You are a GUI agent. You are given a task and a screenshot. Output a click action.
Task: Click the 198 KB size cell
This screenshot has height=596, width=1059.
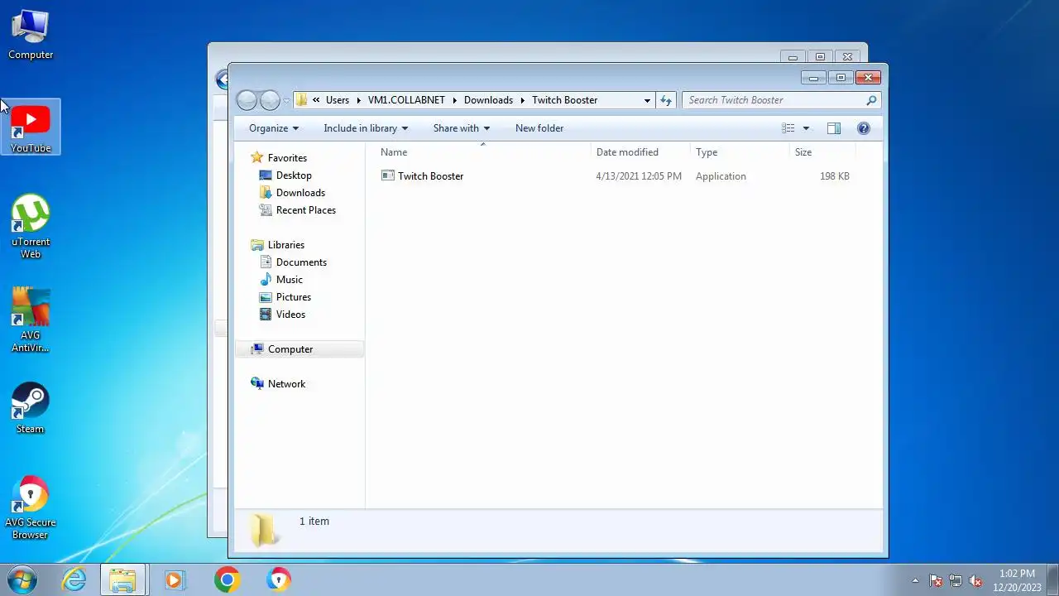point(834,176)
